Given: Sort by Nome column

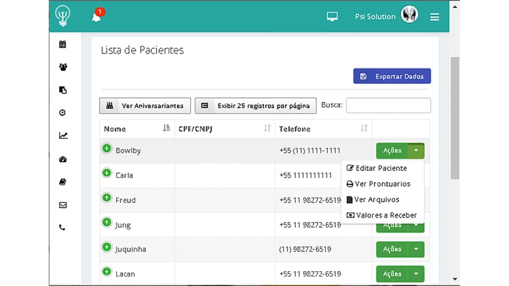Looking at the screenshot, I should pos(137,129).
